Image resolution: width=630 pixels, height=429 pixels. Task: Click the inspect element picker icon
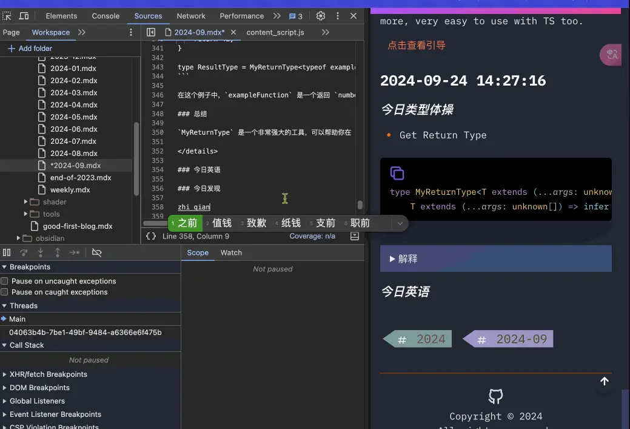pyautogui.click(x=7, y=16)
